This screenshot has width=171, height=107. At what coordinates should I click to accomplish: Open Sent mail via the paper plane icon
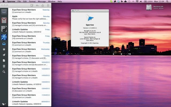click(x=4, y=55)
